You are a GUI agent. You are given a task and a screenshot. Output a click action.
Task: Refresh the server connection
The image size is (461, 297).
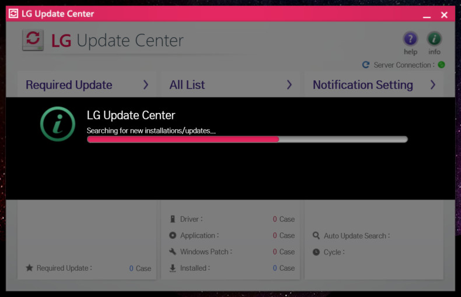[366, 65]
